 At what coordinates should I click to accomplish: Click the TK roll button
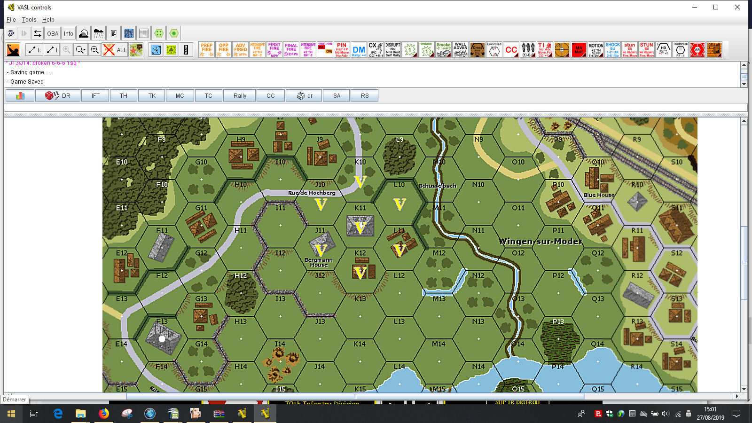coord(152,96)
